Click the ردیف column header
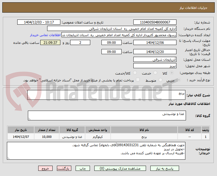 pos(206,130)
